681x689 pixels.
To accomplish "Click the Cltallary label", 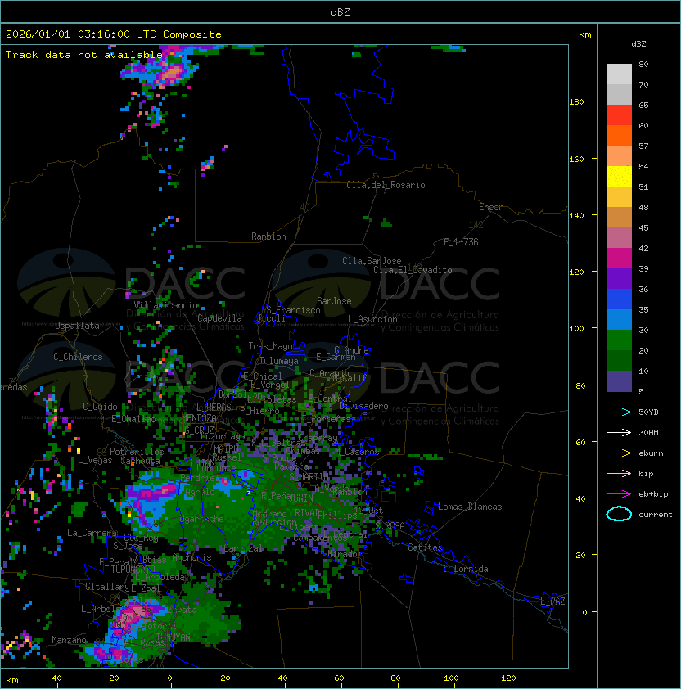I will tap(107, 587).
